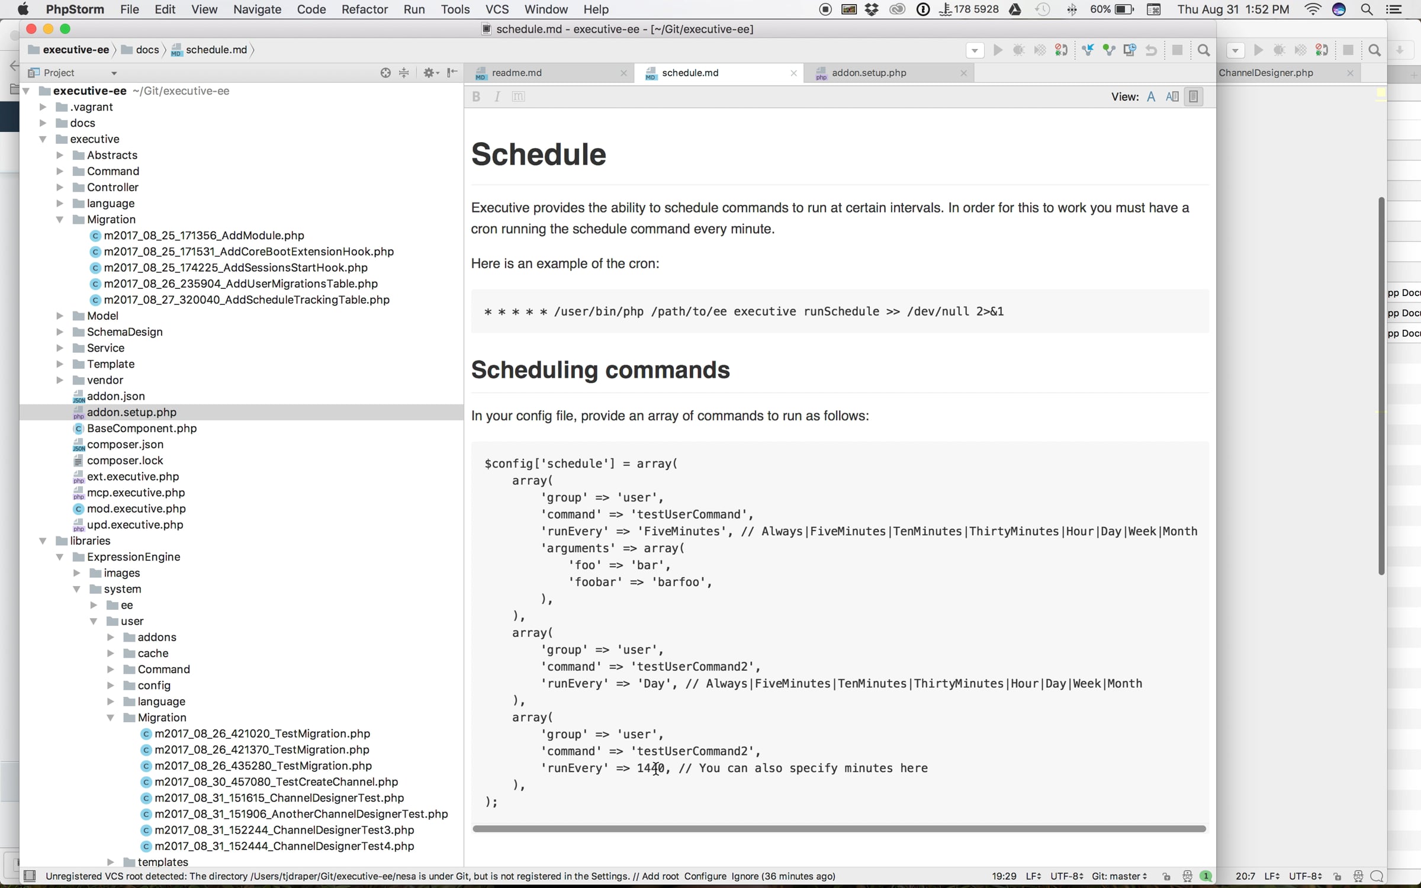
Task: Click horizontal scrollbar under code block
Action: click(839, 828)
